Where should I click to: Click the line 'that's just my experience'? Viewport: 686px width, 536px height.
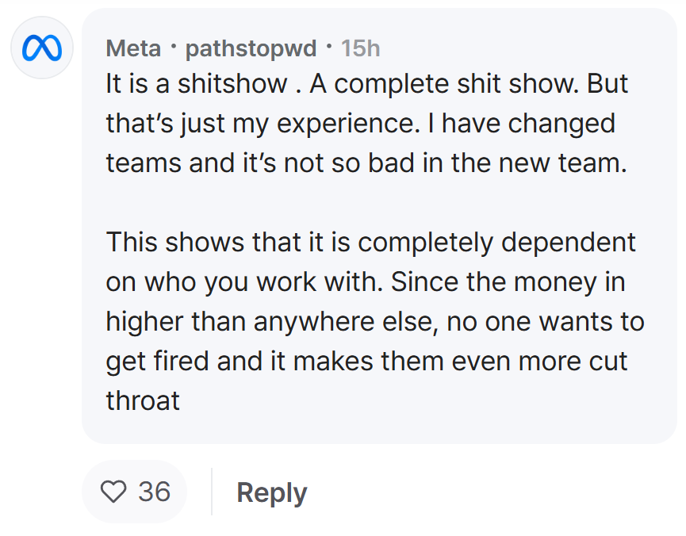click(361, 124)
